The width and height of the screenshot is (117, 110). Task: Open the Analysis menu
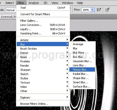point(34,3)
